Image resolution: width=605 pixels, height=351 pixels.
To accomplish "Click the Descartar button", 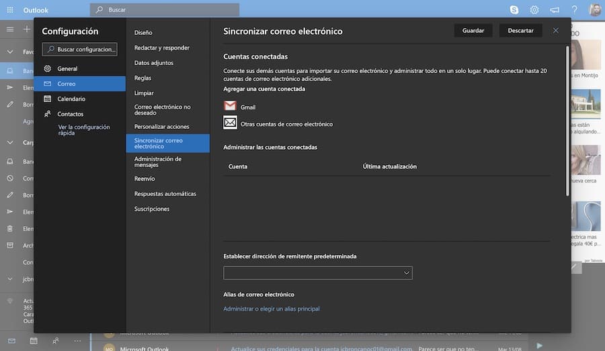I will (520, 30).
